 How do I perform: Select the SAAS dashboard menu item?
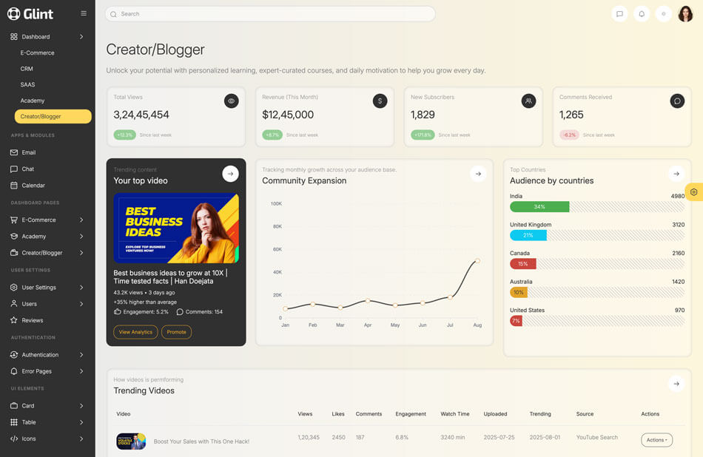click(28, 84)
